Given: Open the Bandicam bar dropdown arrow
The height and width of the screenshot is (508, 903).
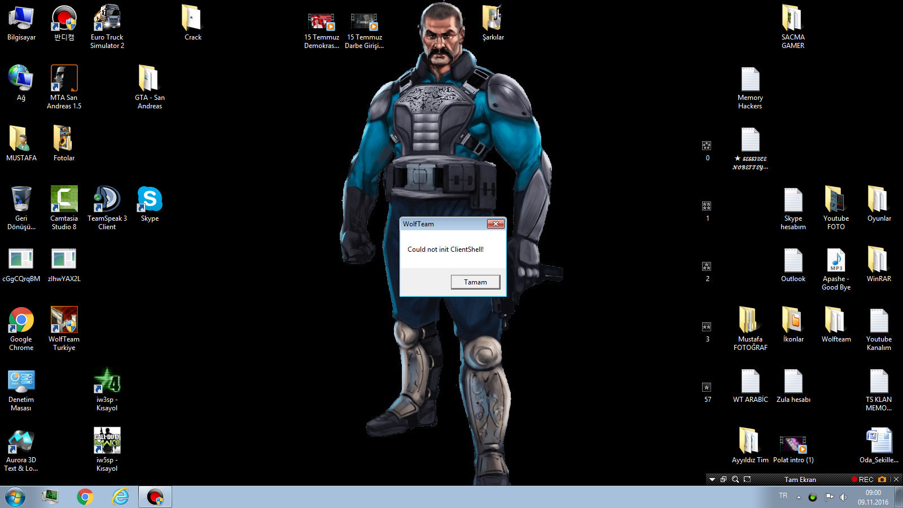Looking at the screenshot, I should 712,479.
